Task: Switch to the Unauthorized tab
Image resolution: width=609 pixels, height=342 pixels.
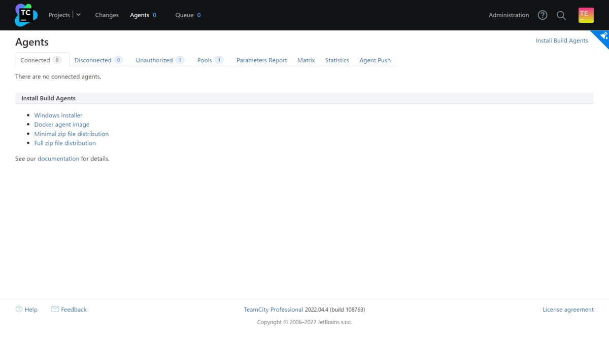Action: 154,60
